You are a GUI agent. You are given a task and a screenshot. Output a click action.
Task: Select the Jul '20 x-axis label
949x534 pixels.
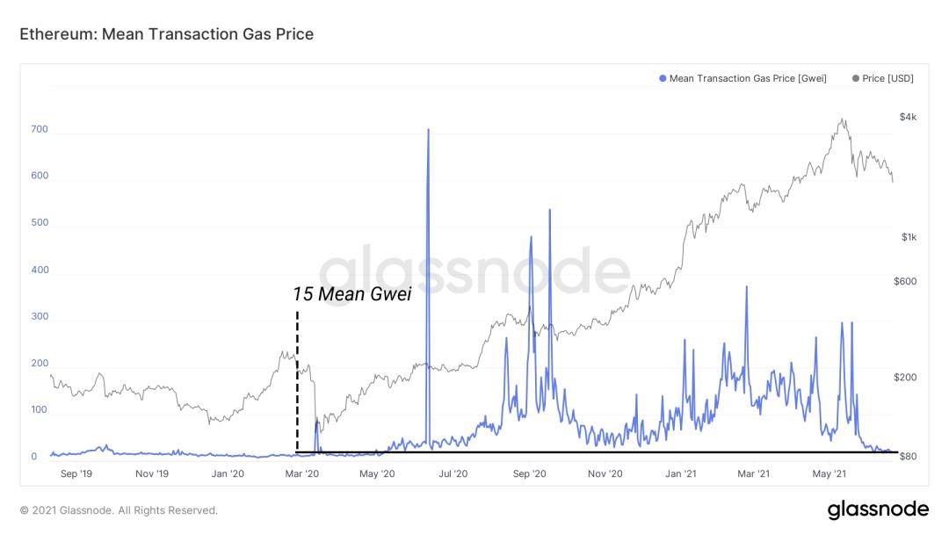tap(453, 473)
